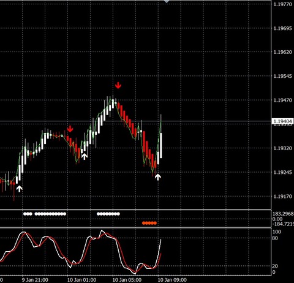Click the 1.19170 price axis label
The height and width of the screenshot is (283, 294).
click(x=283, y=197)
